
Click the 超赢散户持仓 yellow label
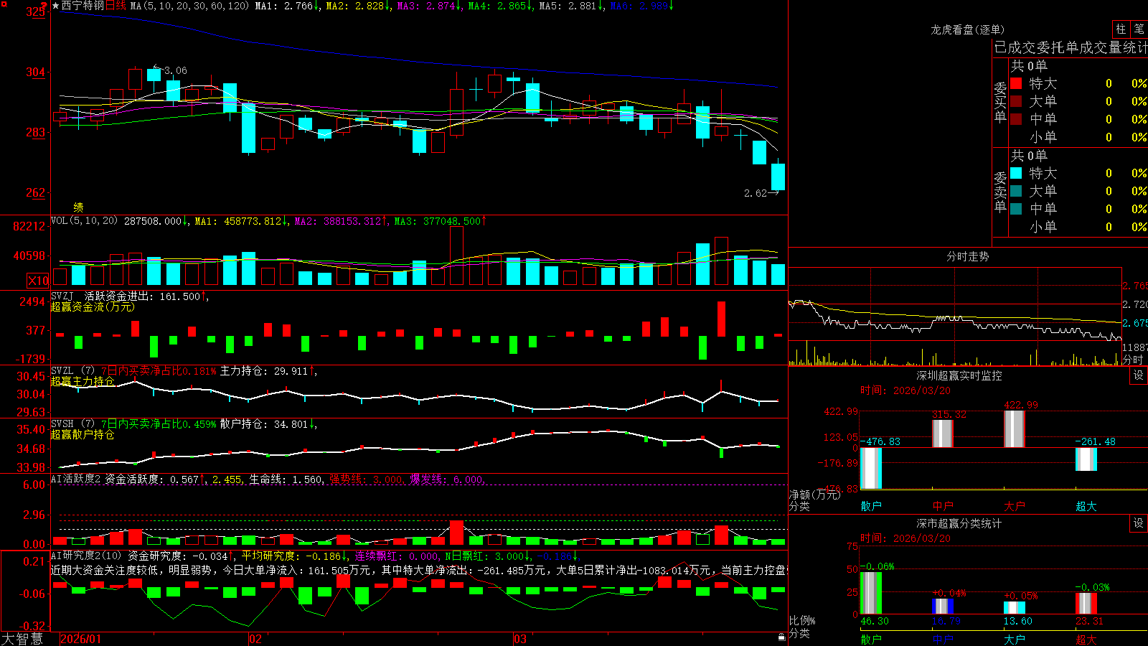coord(83,434)
